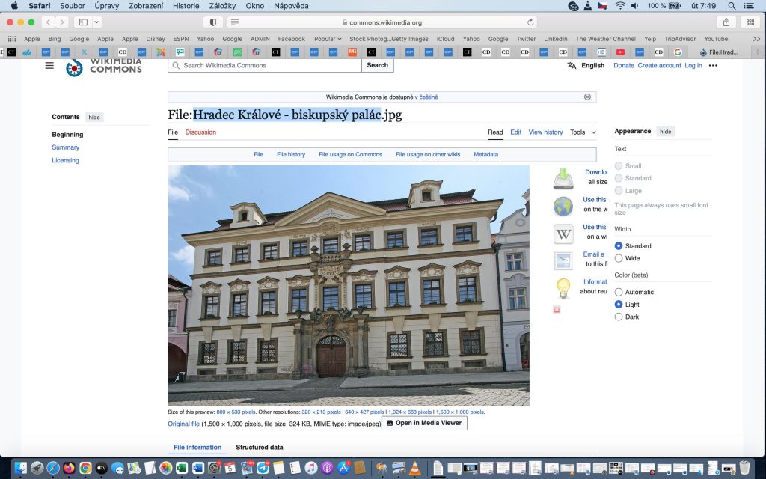
Task: Click the Wikipedia W 'Use on a wiki' icon
Action: coord(563,234)
